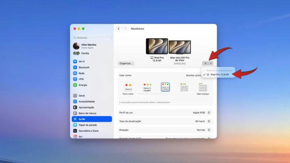Open the Papel de parede icon
This screenshot has height=163, width=290.
pos(75,125)
